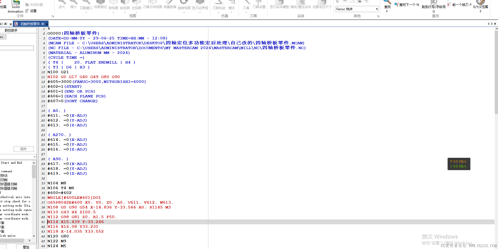Expand the 显示边界框 dropdown arrow

pos(200,12)
